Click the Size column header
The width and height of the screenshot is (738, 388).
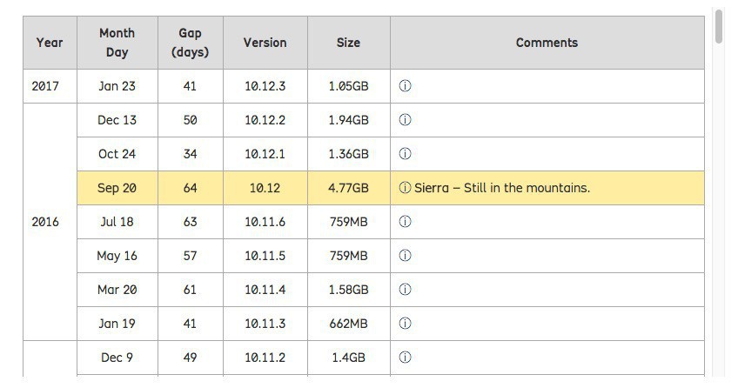point(348,43)
